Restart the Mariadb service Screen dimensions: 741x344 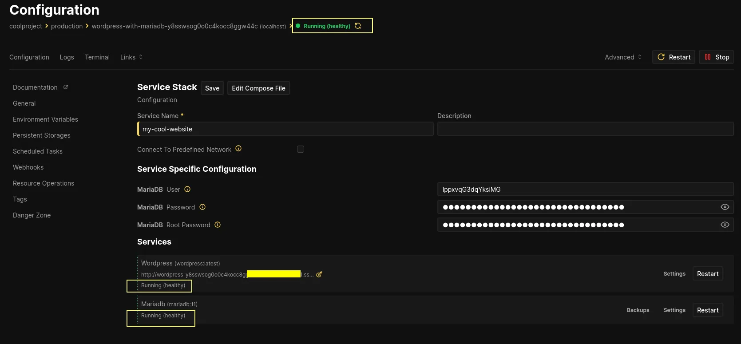707,310
